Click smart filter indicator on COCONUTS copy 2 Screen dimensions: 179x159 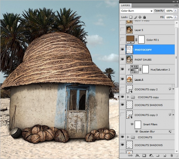pos(170,89)
